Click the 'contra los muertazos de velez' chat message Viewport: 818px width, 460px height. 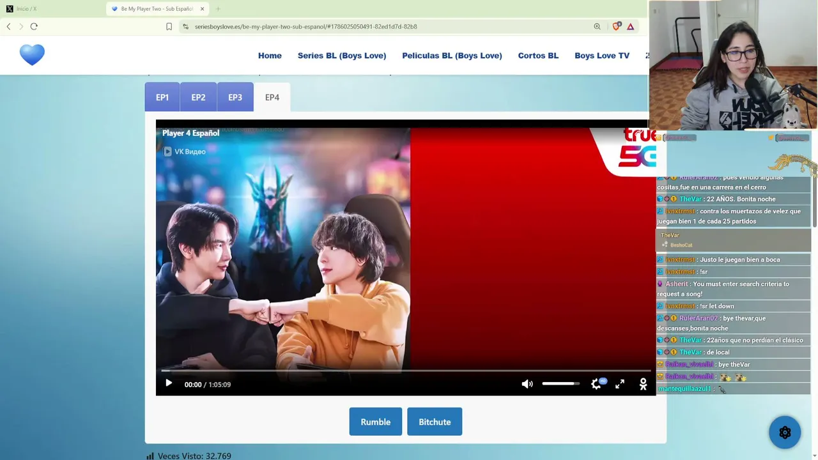pos(734,216)
